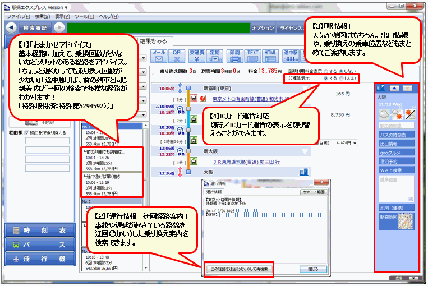Click the QR code toolbar icon
Screen dimensions: 428x286
point(177,56)
